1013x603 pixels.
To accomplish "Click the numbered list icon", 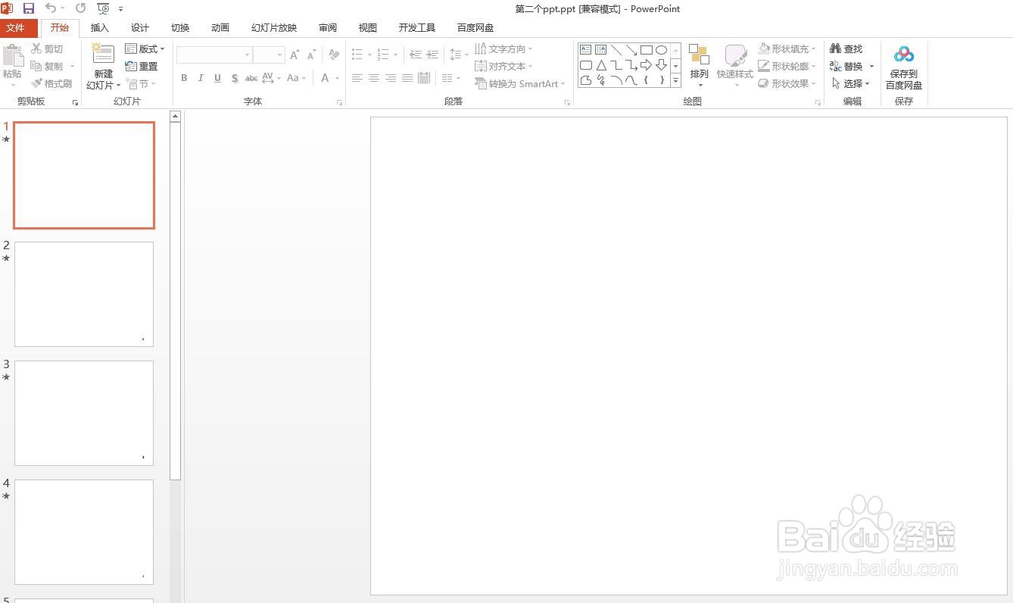I will tap(383, 55).
